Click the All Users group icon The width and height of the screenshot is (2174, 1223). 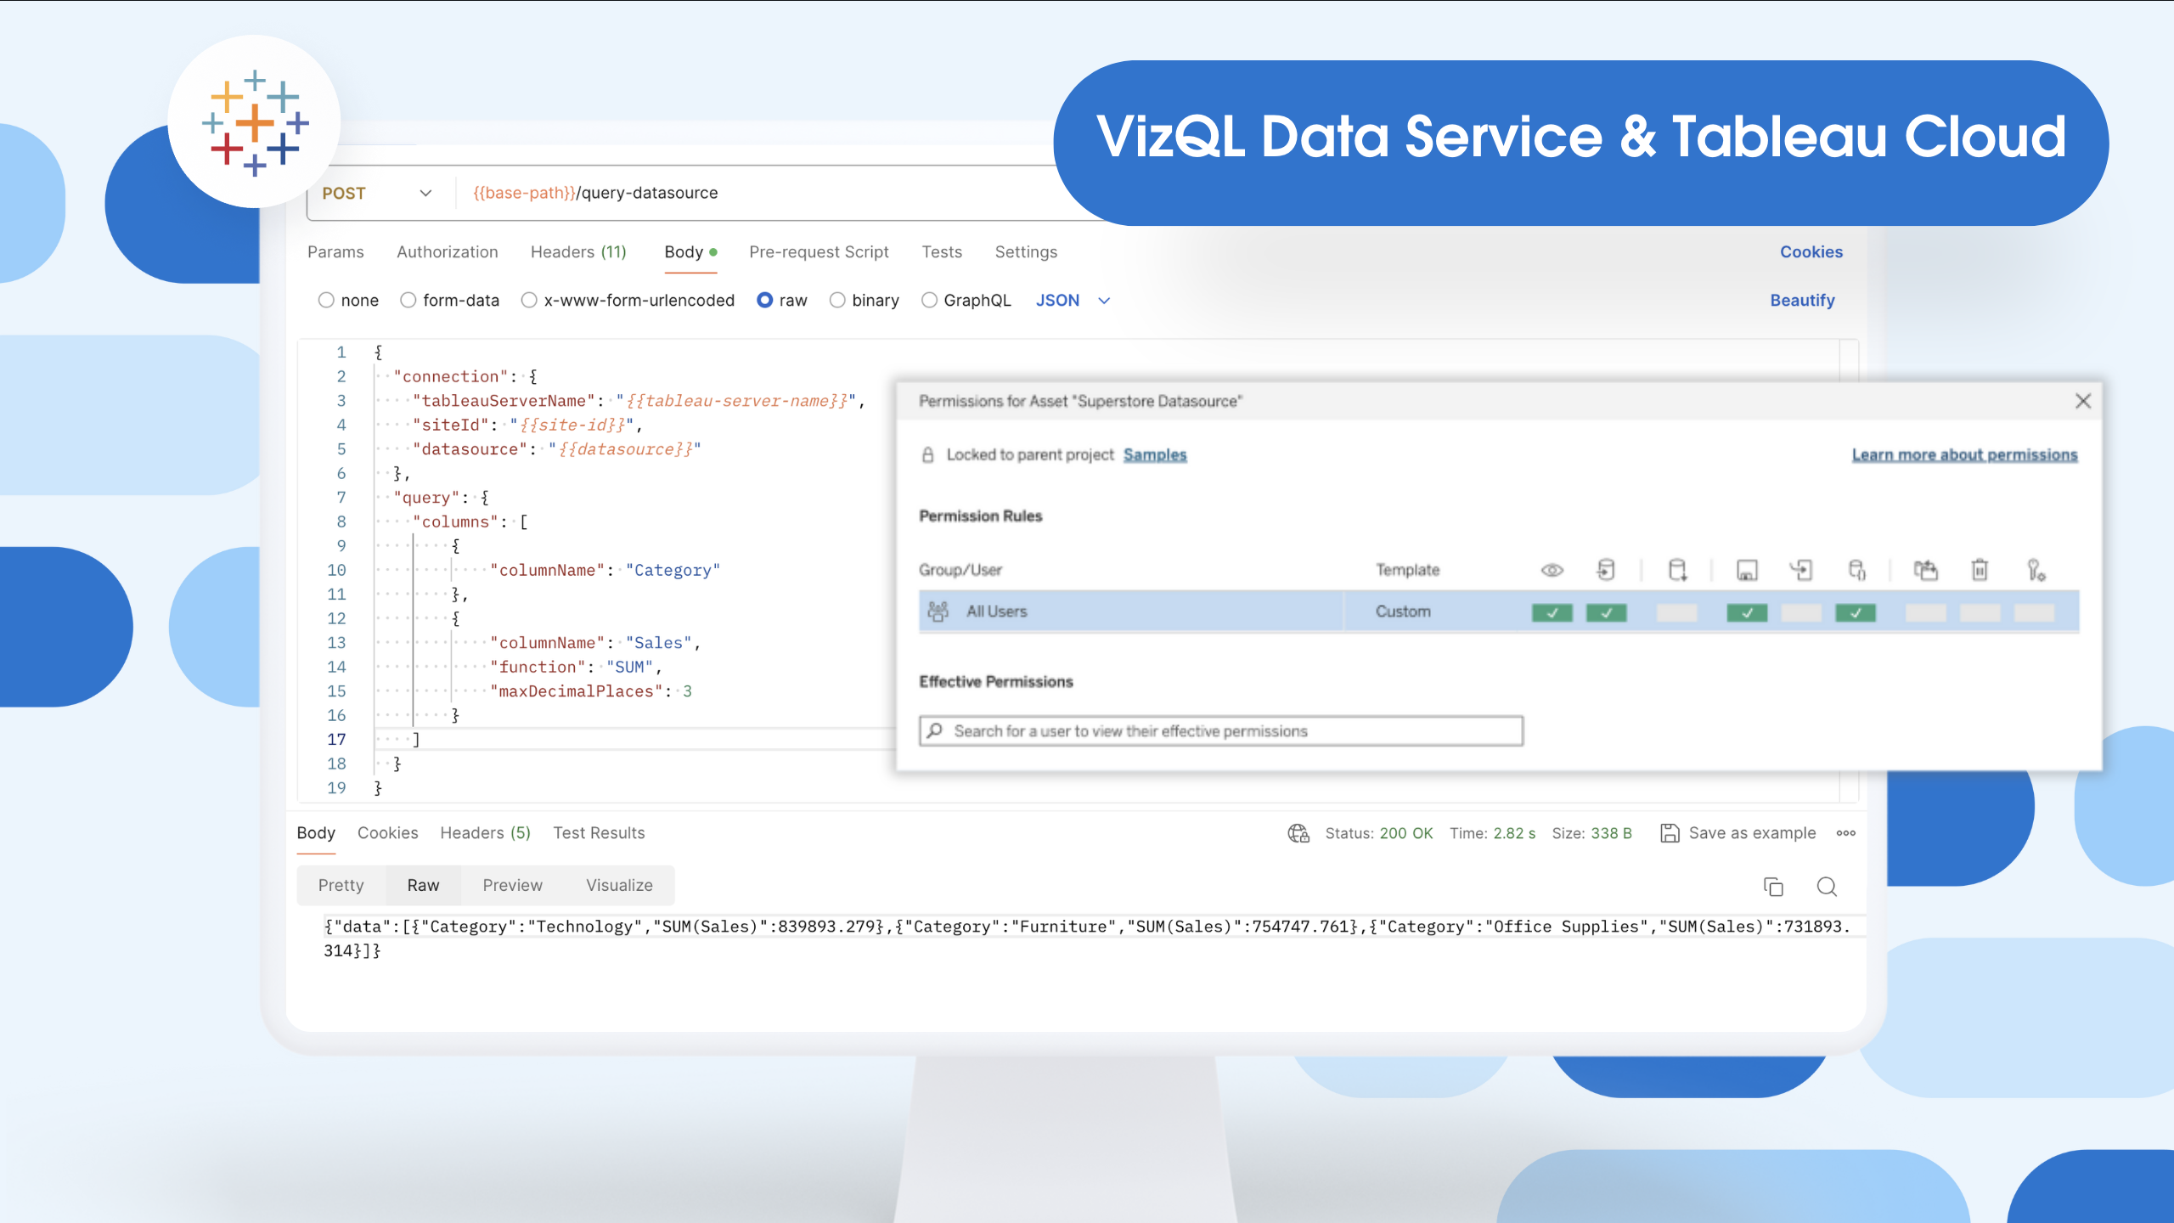(938, 611)
